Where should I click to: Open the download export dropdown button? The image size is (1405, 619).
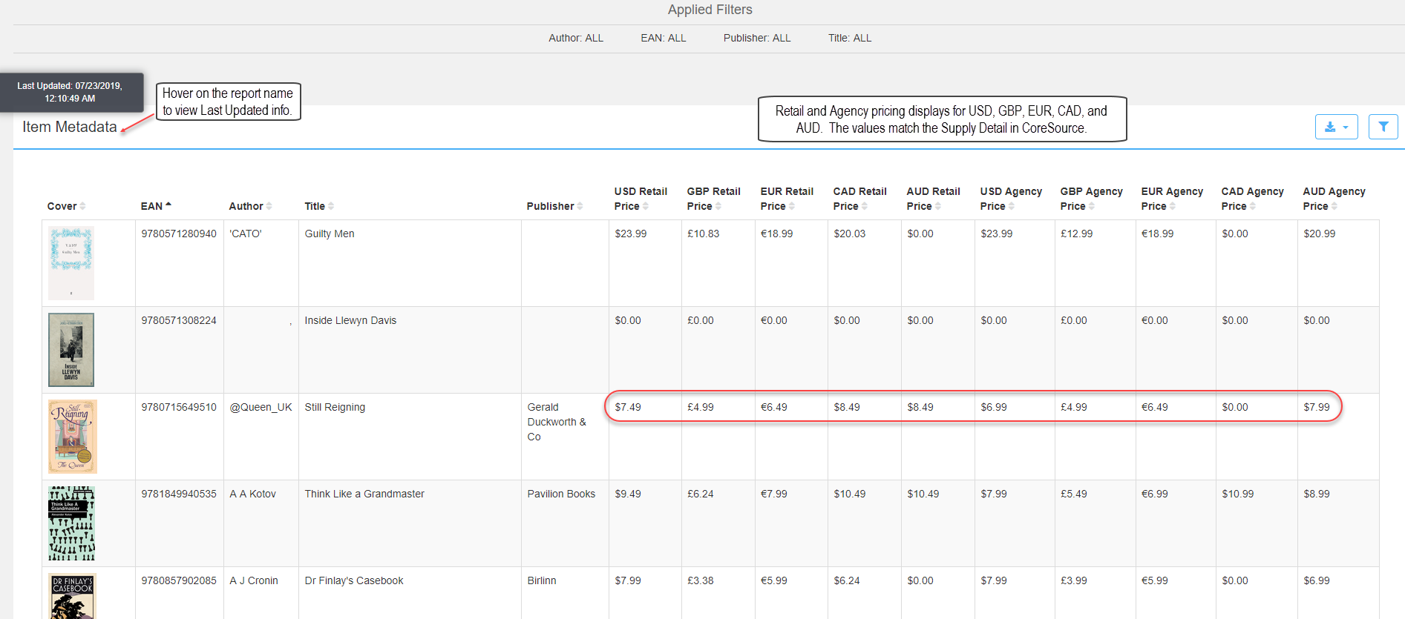(x=1336, y=127)
